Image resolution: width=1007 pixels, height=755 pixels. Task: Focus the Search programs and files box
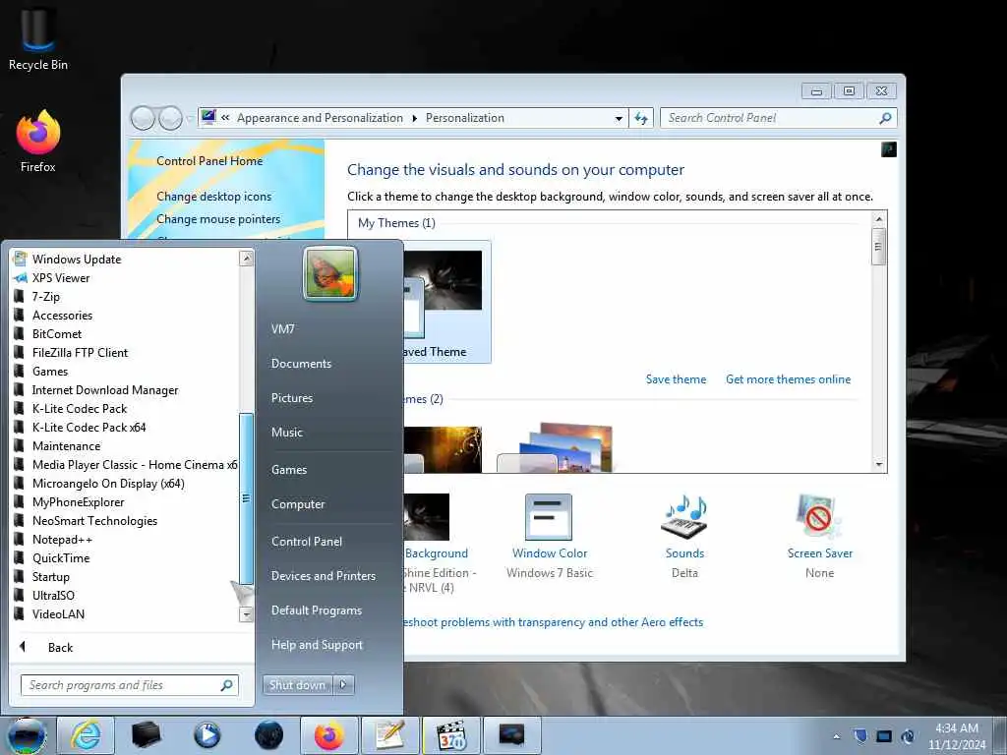[x=130, y=685]
